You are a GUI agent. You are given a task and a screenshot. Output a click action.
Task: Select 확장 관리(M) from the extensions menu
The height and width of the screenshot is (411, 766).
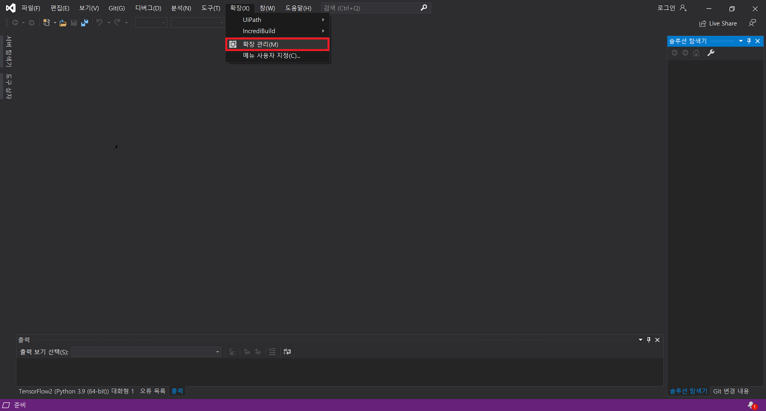tap(277, 44)
